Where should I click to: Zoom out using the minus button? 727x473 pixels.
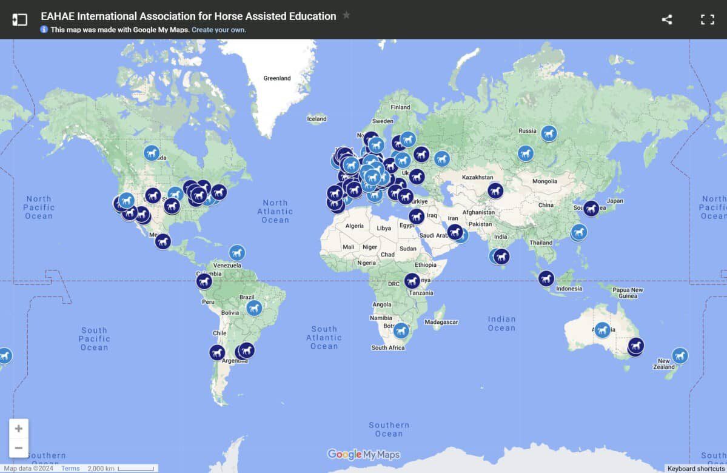(19, 447)
